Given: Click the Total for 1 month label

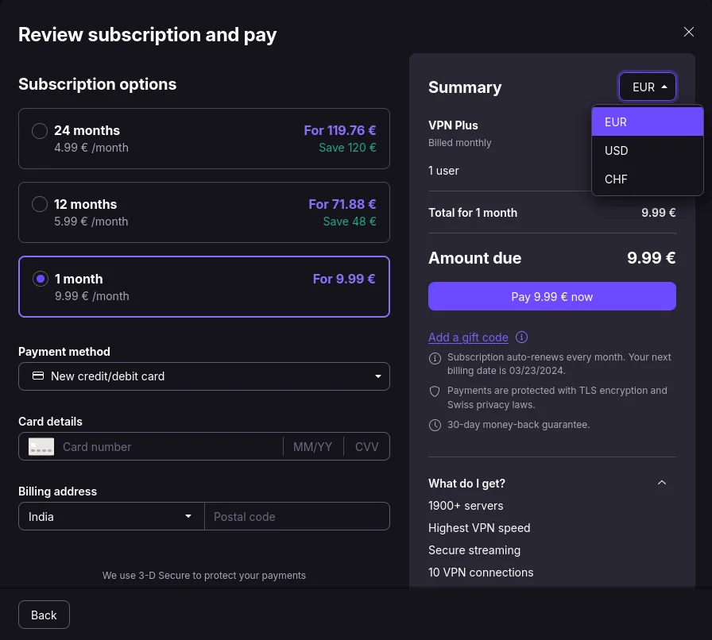Looking at the screenshot, I should [x=473, y=213].
